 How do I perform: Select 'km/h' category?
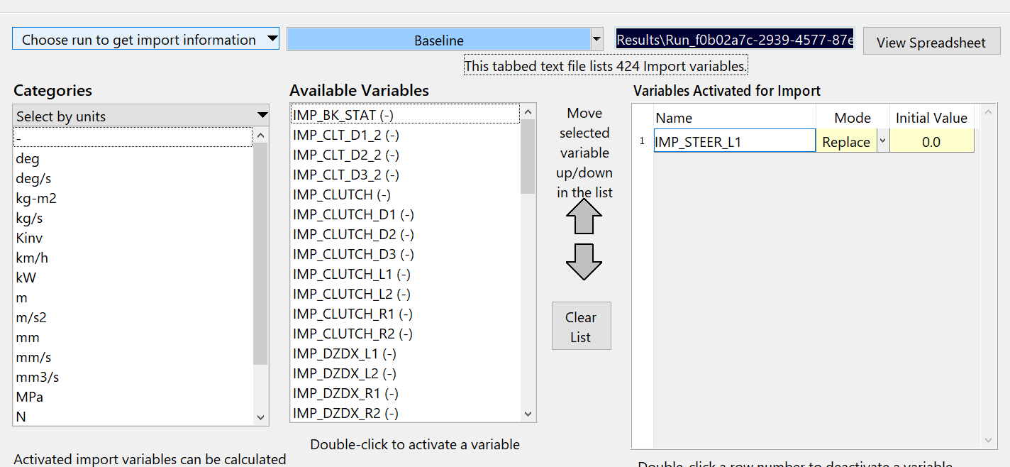(x=133, y=258)
